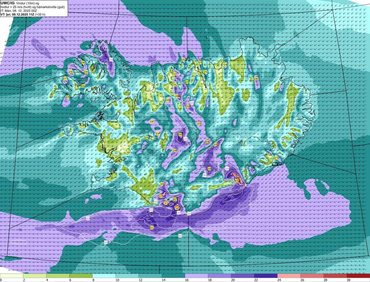Click the yellow 31 gust label offshore
The width and height of the screenshot is (370, 282).
151,228
